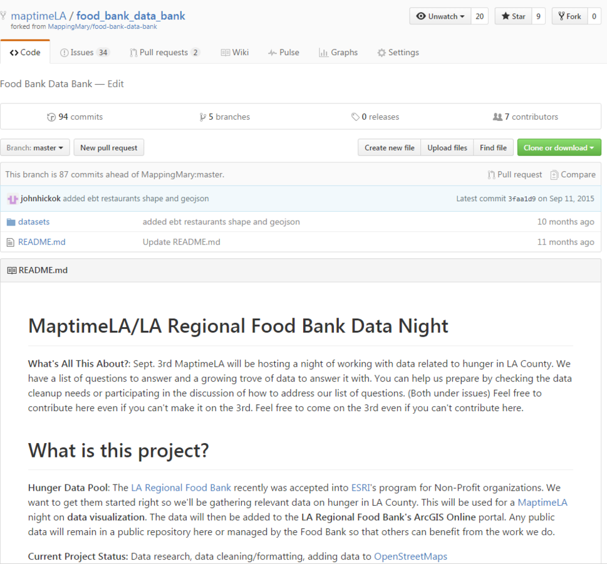Click the Fork button
Image resolution: width=607 pixels, height=564 pixels.
[x=569, y=16]
